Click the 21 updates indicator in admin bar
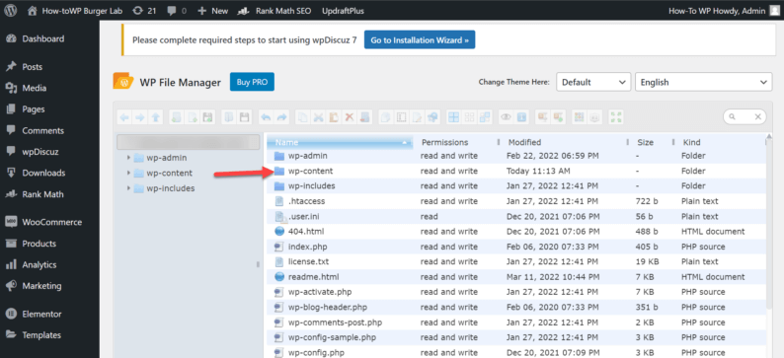Viewport: 784px width, 358px height. point(145,11)
